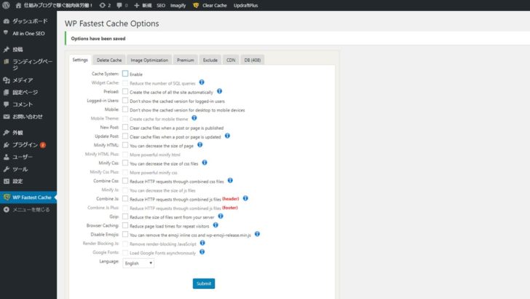
Task: Toggle the Logged-in Users checkbox
Action: click(125, 101)
